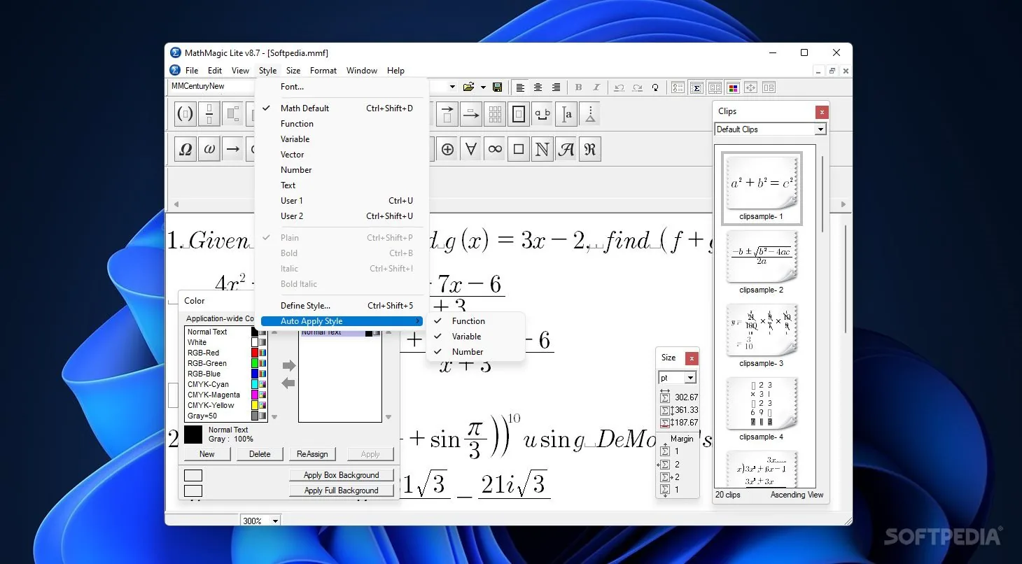
Task: Click the Delete color button
Action: point(260,454)
